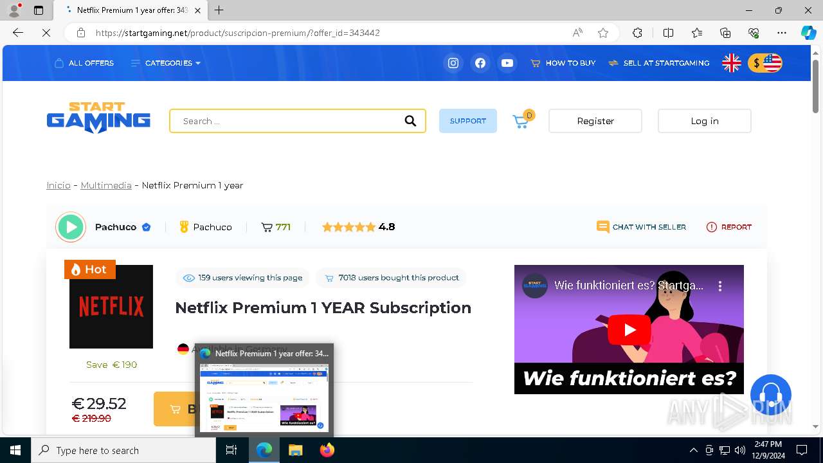Show hidden system tray icons
Image resolution: width=823 pixels, height=463 pixels.
(x=693, y=450)
